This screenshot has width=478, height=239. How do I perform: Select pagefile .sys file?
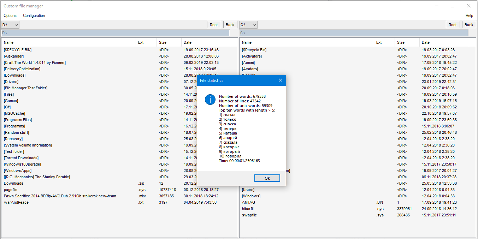11,190
